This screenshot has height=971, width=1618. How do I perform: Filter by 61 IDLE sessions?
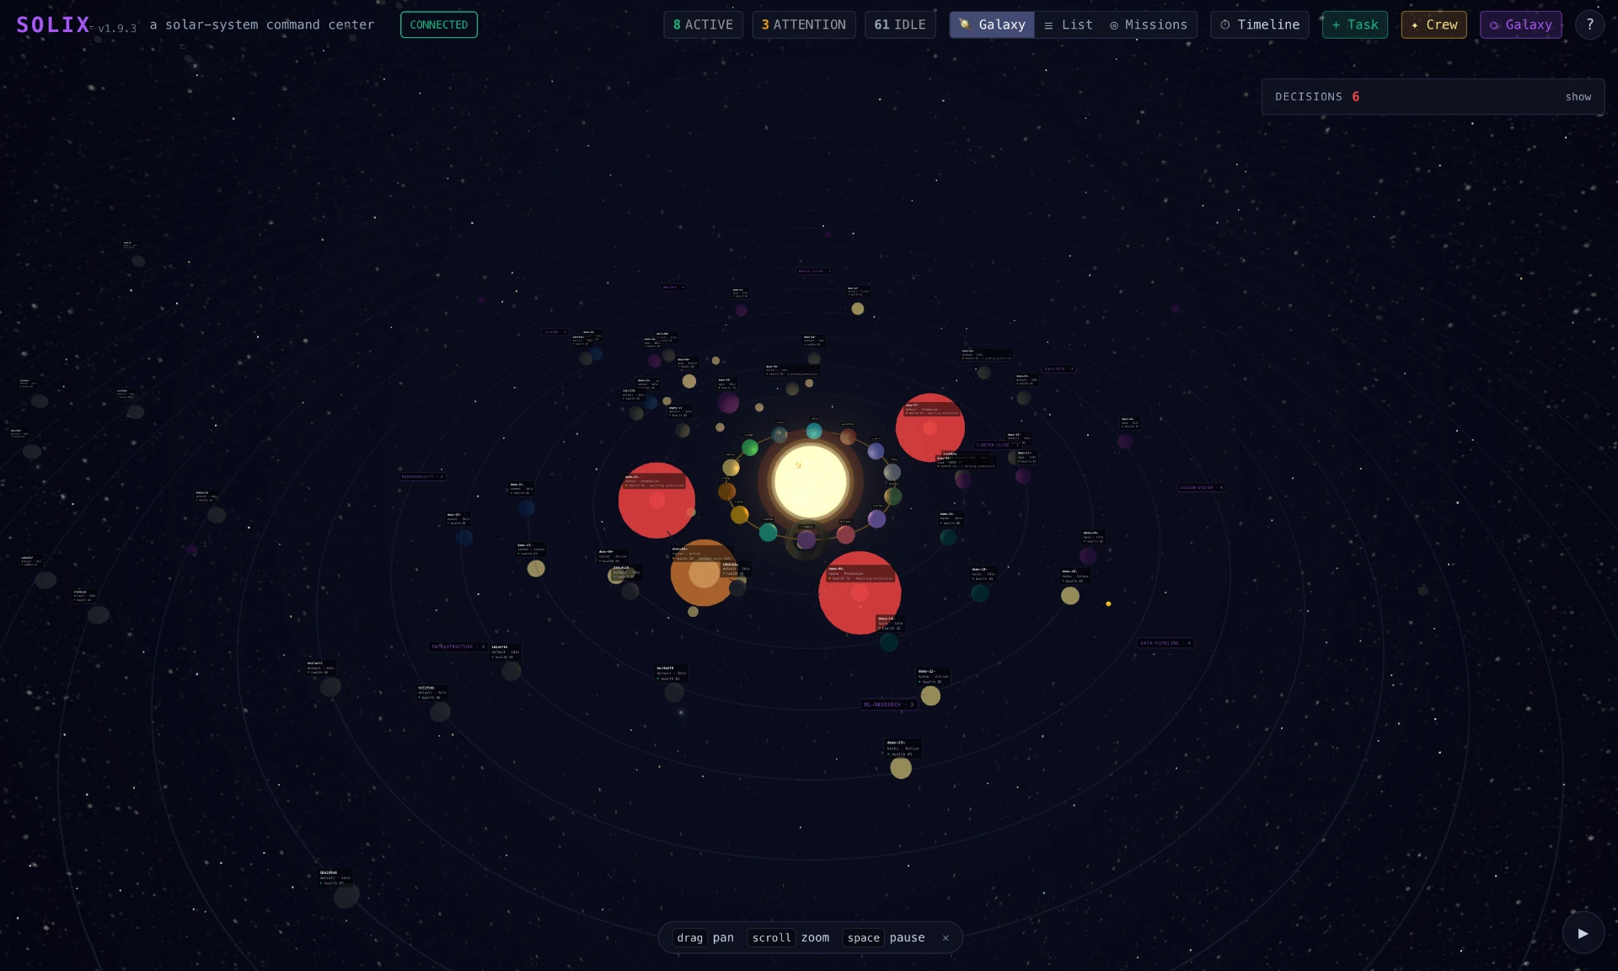coord(899,25)
